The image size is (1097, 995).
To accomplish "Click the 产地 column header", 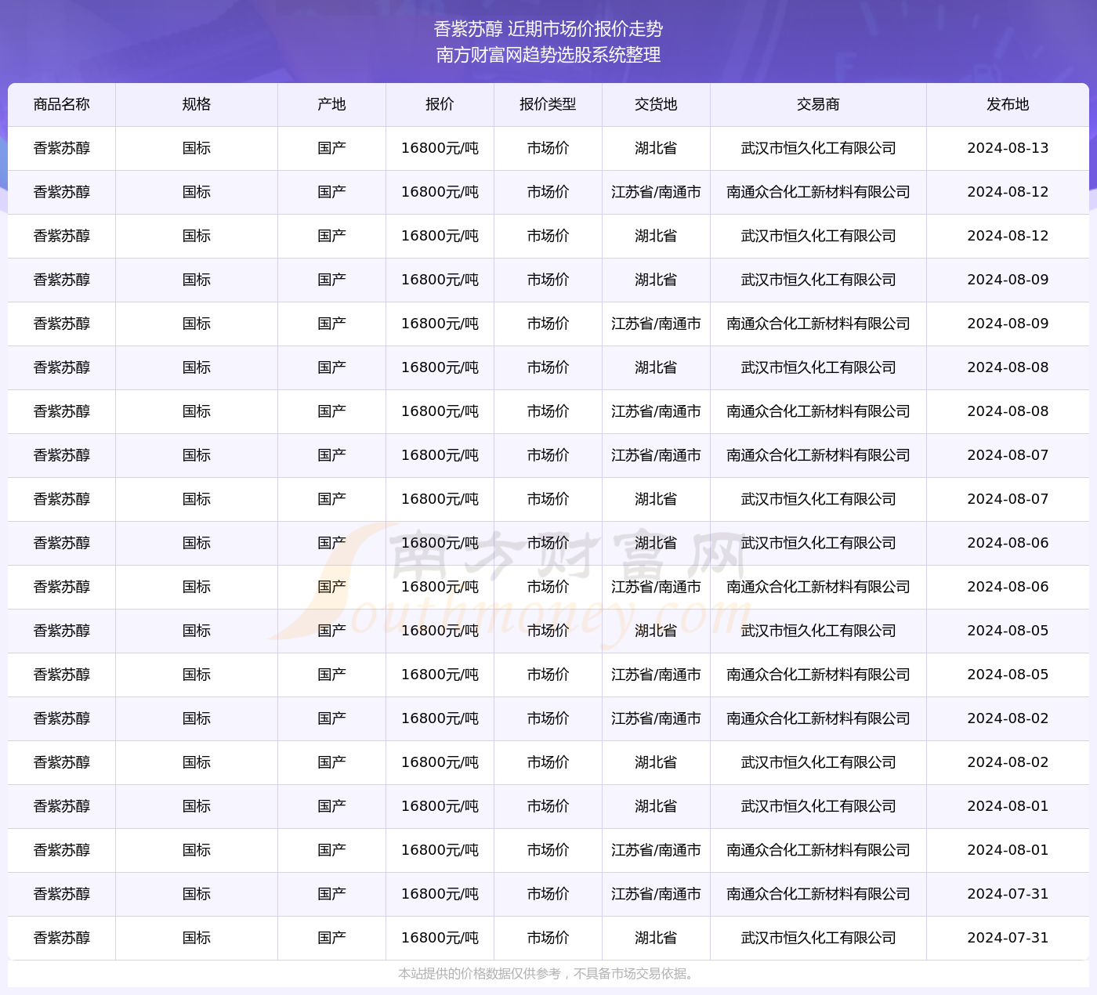I will coord(331,104).
